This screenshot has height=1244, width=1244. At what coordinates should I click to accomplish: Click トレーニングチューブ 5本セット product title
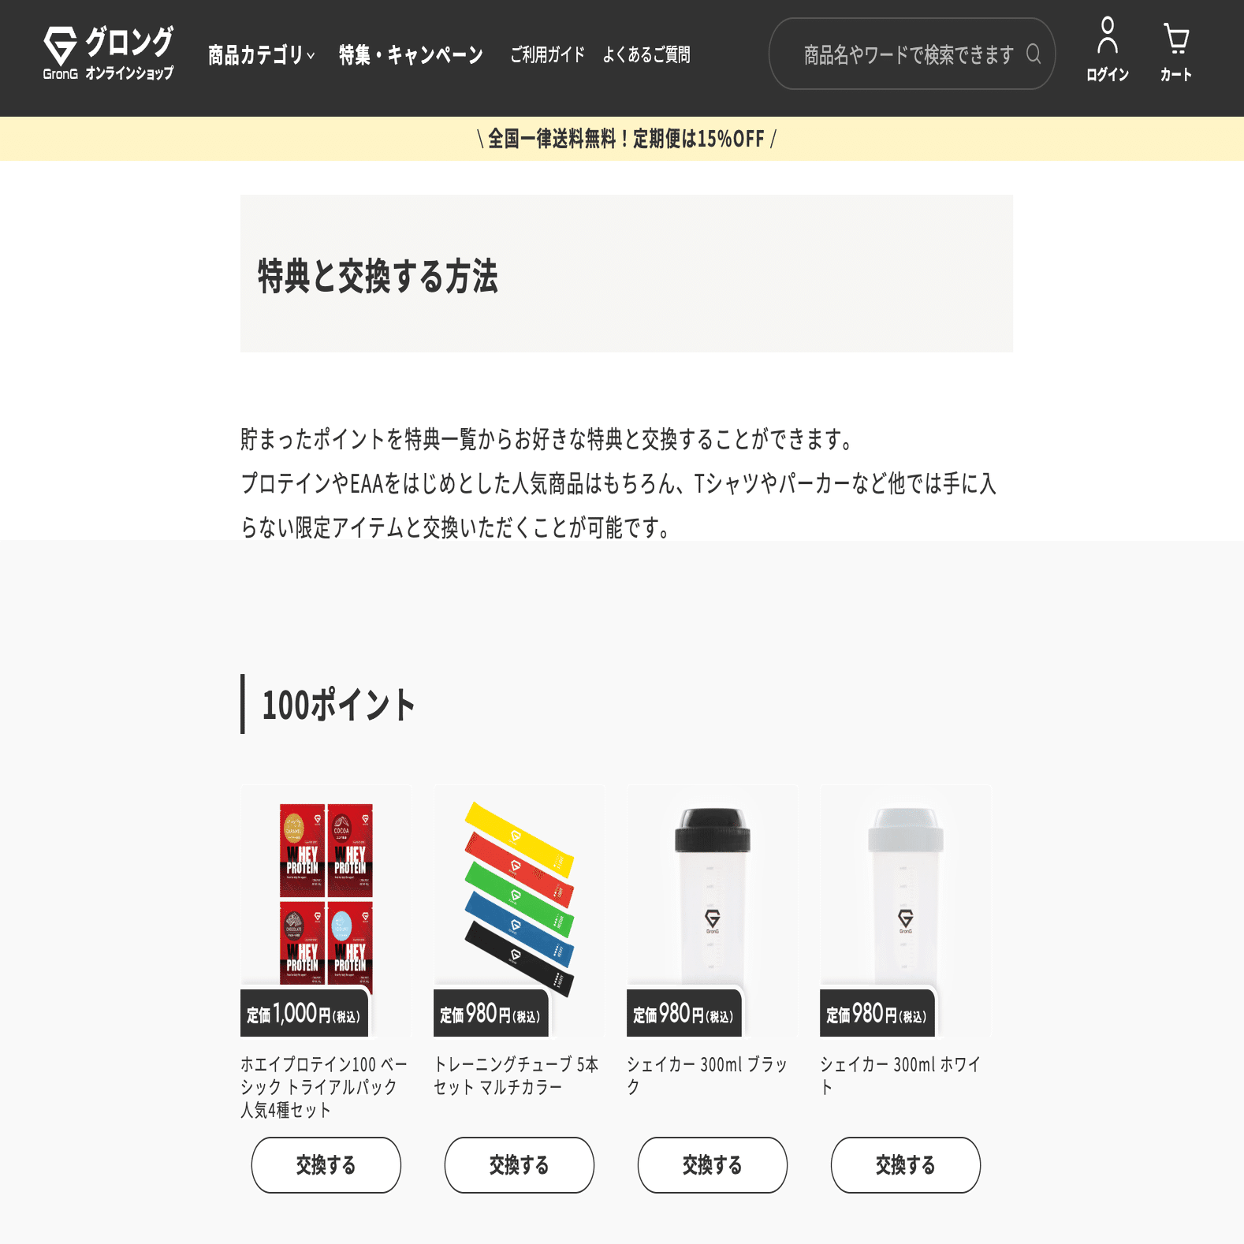pos(516,1075)
